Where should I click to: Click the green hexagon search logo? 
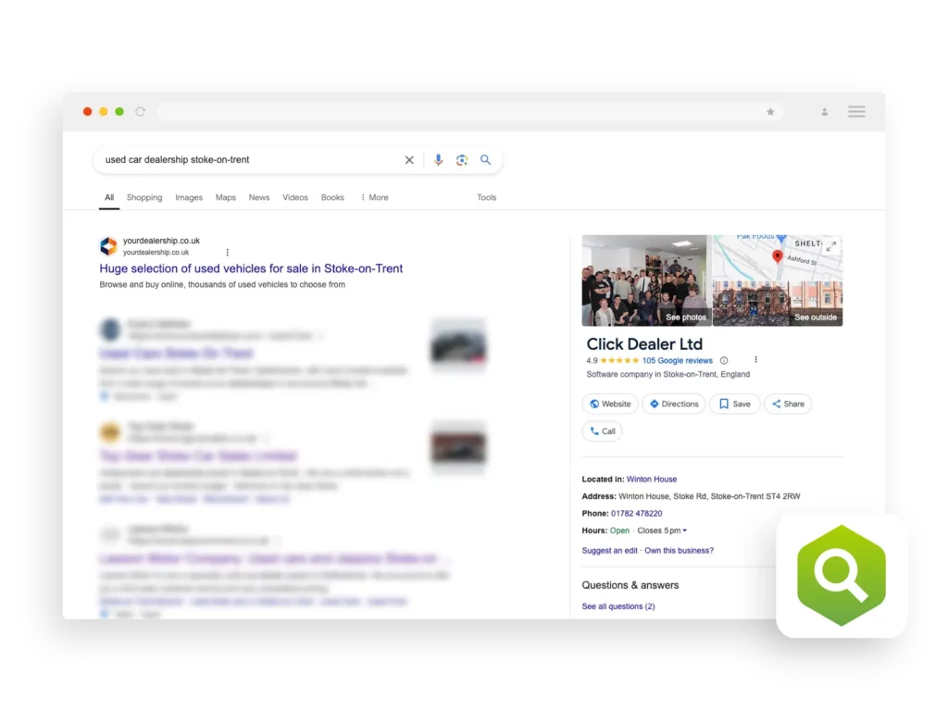(842, 576)
